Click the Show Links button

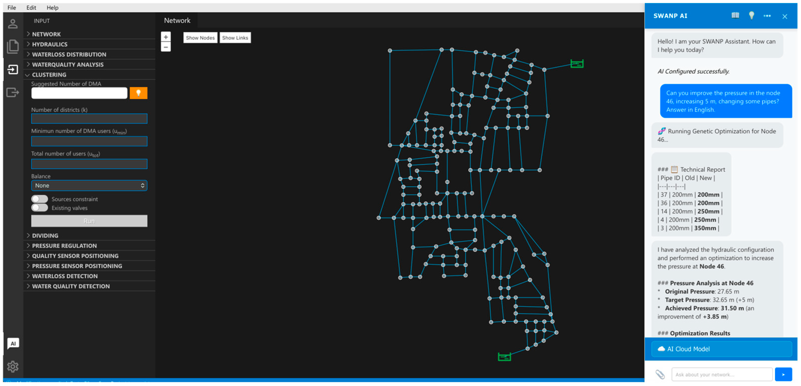click(x=235, y=37)
